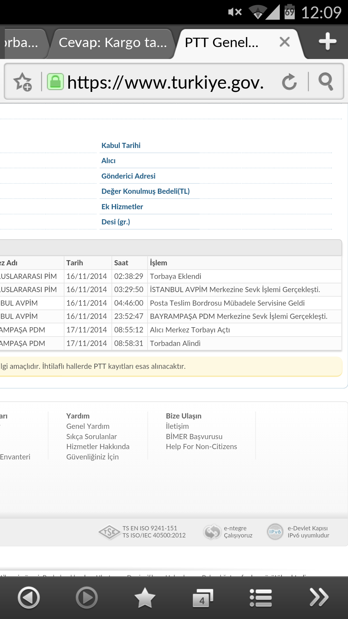Open İletişim link
The width and height of the screenshot is (348, 619).
pyautogui.click(x=177, y=426)
